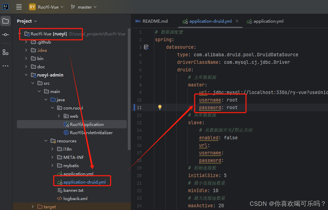
Task: Open the Project view options dropdown
Action: coord(35,21)
